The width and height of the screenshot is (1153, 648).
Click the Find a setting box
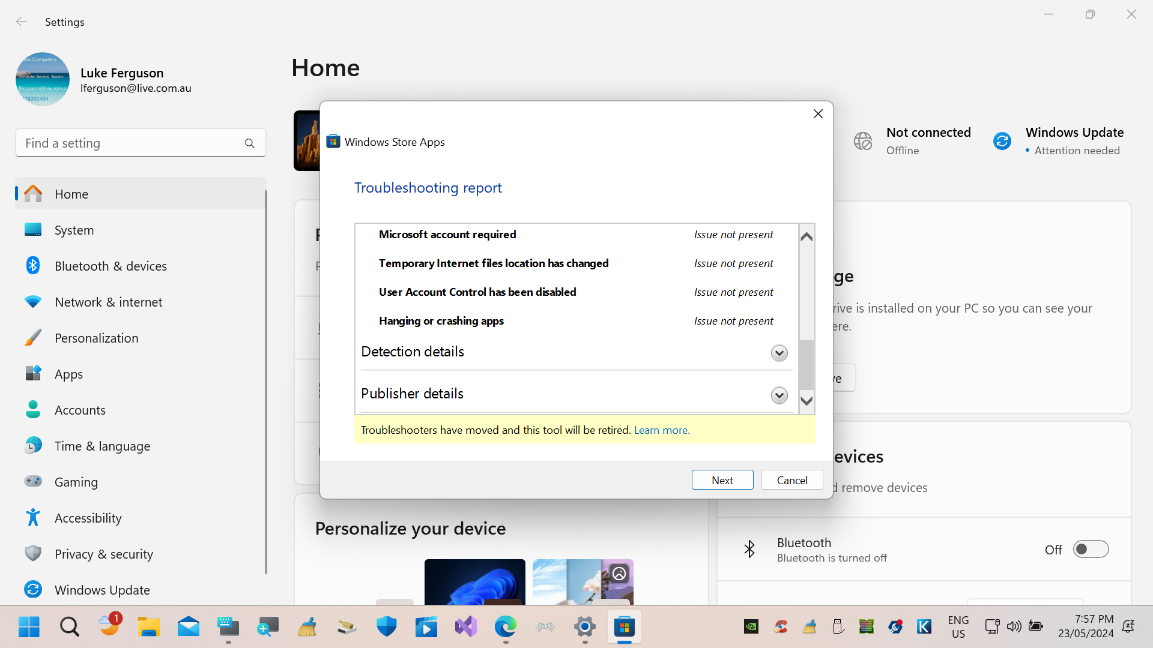141,143
